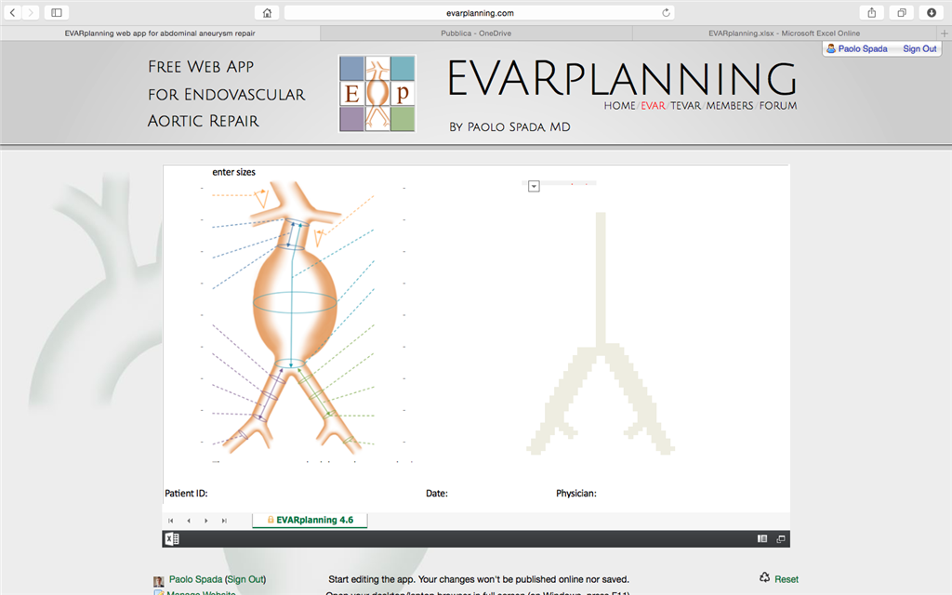The width and height of the screenshot is (952, 595).
Task: Sign Out of the Paolo Spada account
Action: coord(920,48)
